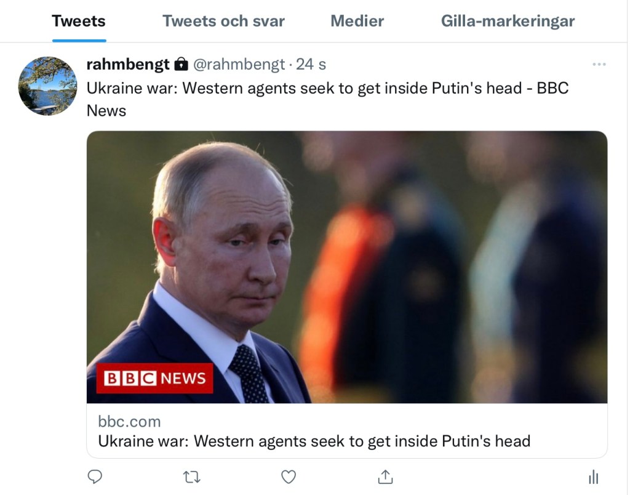Click the rahmbengt display name

pos(128,64)
